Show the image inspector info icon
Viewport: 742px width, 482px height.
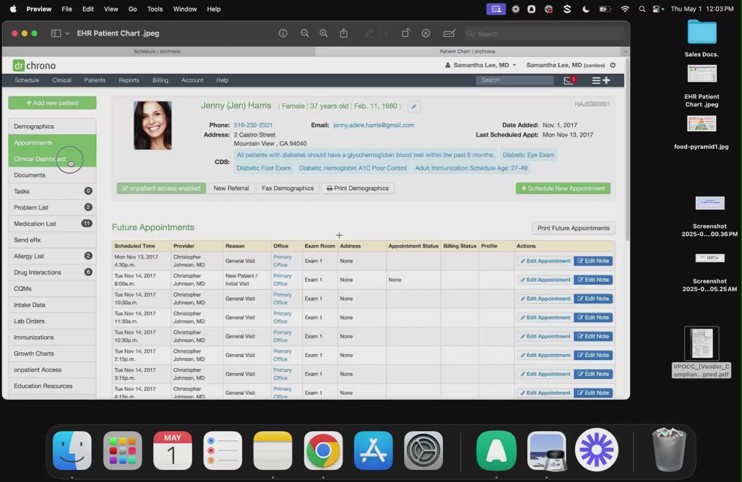(283, 33)
